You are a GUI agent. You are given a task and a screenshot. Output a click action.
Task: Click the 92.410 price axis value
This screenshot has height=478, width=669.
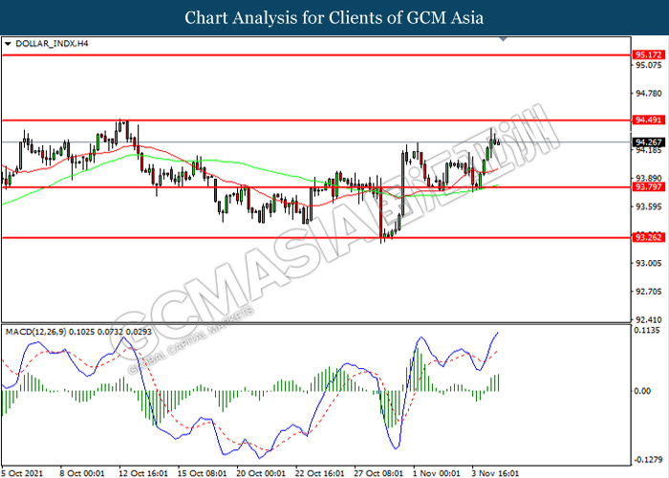649,319
